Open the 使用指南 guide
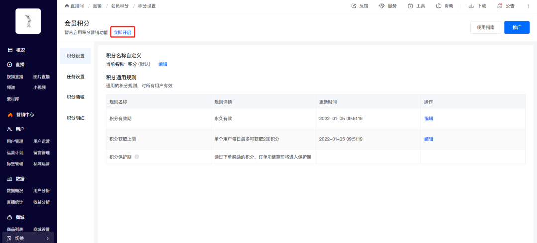Image resolution: width=537 pixels, height=243 pixels. [485, 28]
